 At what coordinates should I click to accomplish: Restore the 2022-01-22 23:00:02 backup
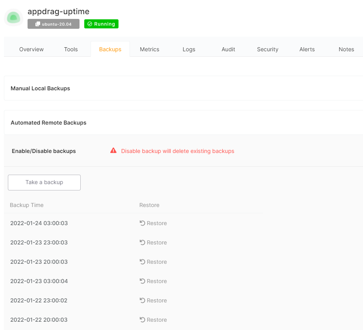click(x=153, y=300)
